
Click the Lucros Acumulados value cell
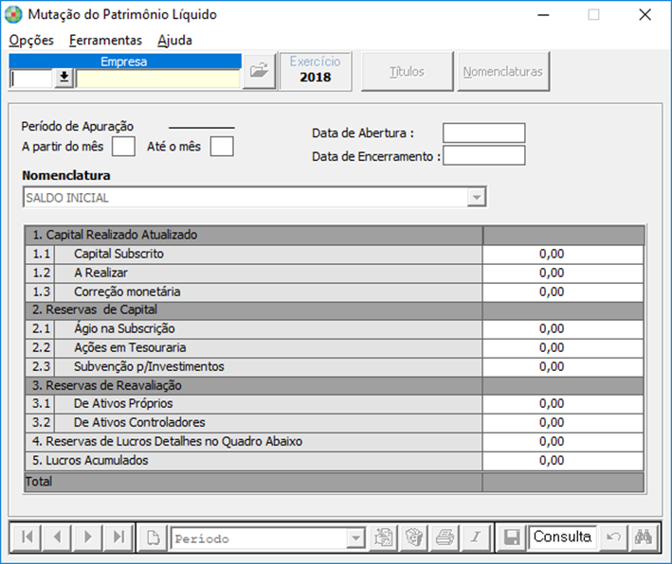563,460
